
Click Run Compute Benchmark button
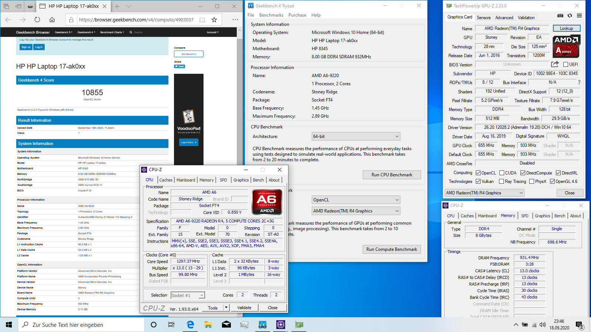coord(392,249)
